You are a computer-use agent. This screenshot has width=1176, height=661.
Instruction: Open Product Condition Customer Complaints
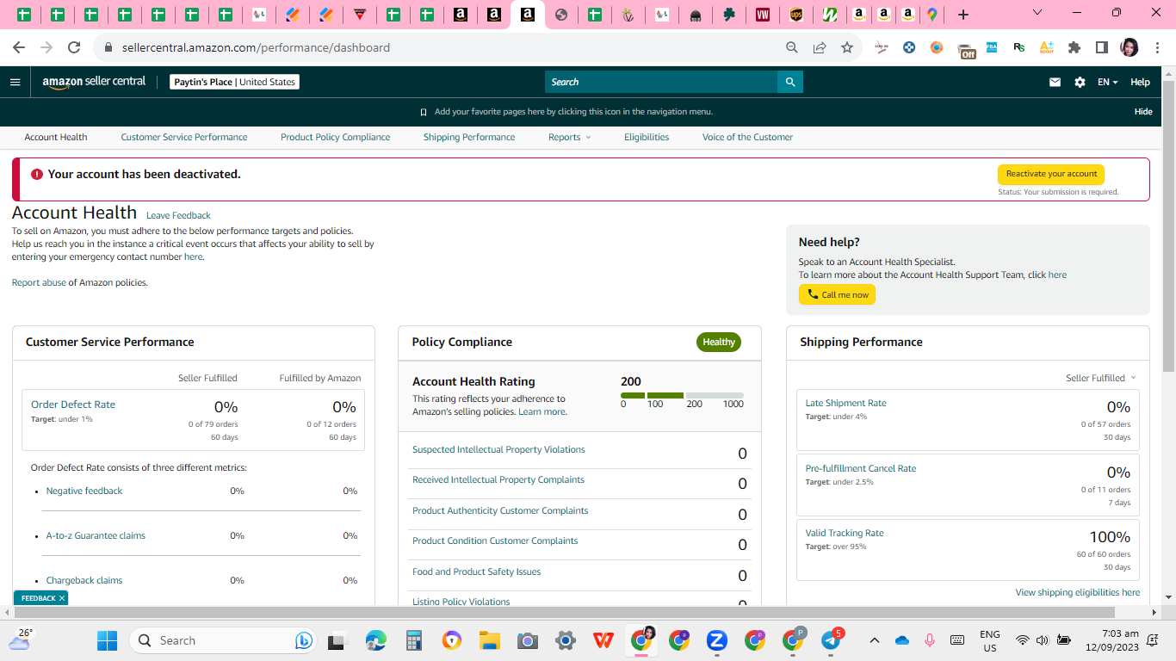[x=495, y=541]
